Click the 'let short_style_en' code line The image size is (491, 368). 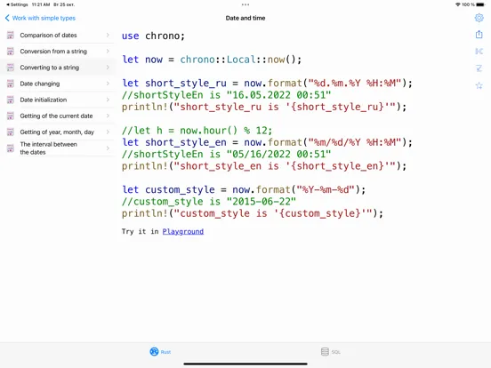click(267, 142)
